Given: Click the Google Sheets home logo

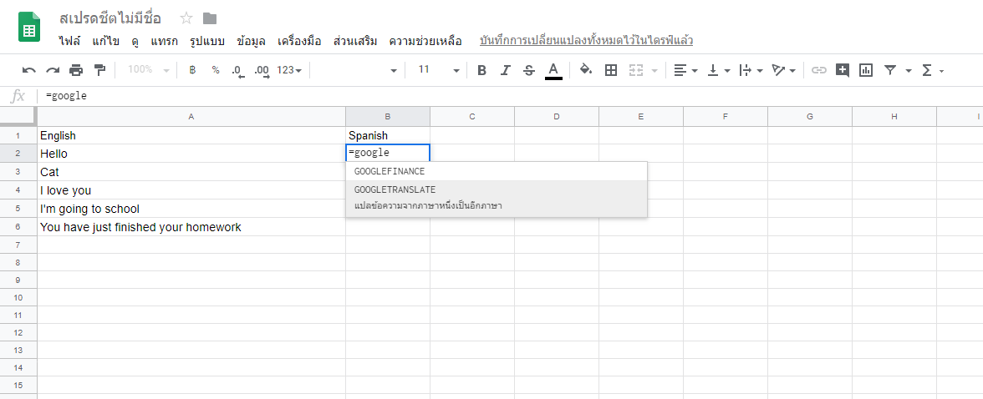Looking at the screenshot, I should 28,27.
